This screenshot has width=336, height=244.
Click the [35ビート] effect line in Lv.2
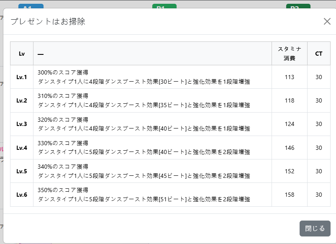click(x=144, y=105)
